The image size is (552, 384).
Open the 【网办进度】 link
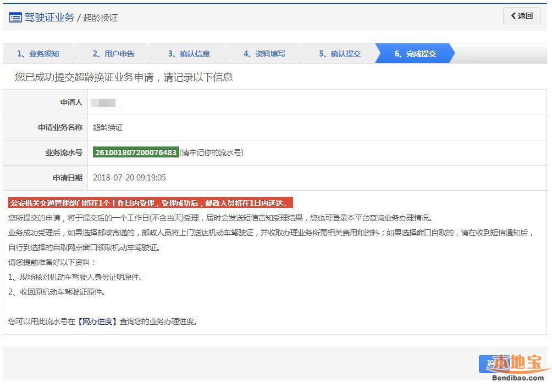(x=97, y=321)
